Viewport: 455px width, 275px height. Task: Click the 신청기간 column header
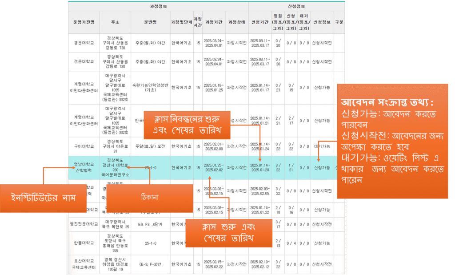pos(259,21)
